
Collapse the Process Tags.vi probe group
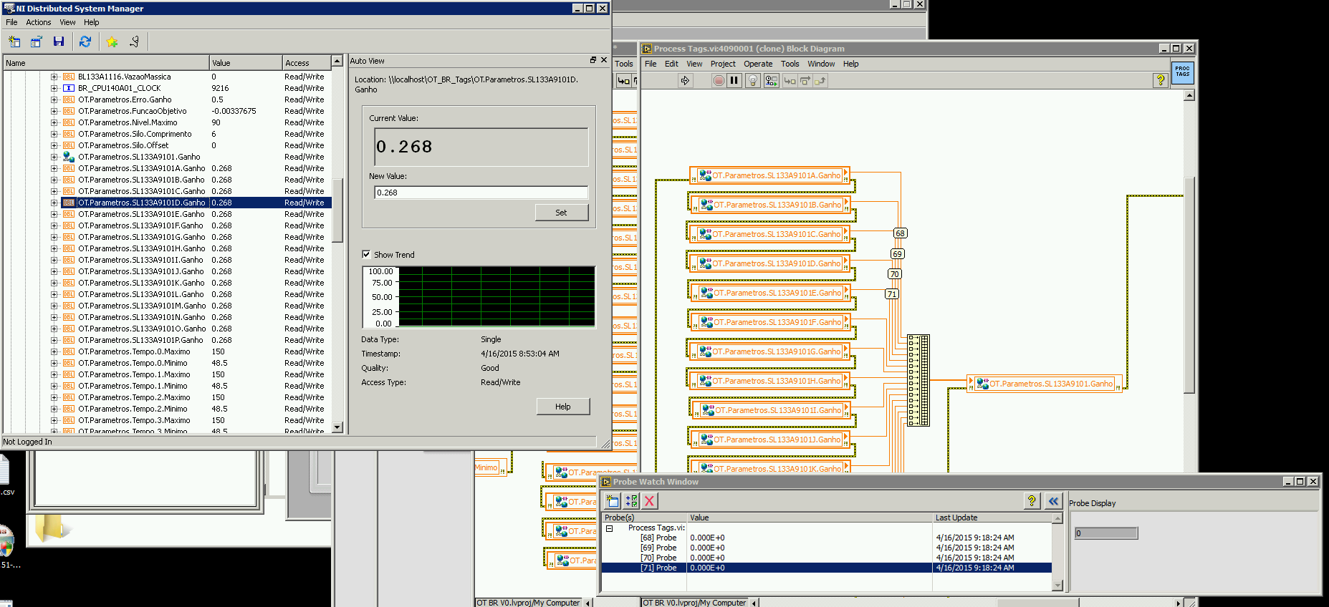click(x=610, y=528)
